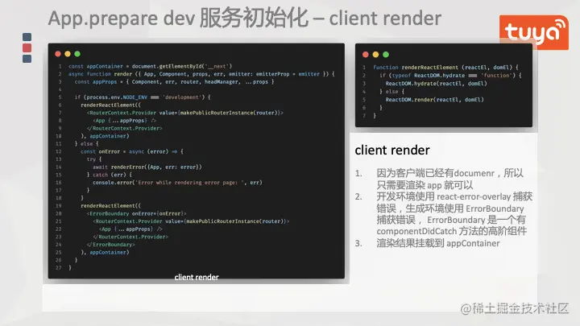Click code line '} catch (err) {'
This screenshot has height=326, width=580.
pyautogui.click(x=109, y=175)
